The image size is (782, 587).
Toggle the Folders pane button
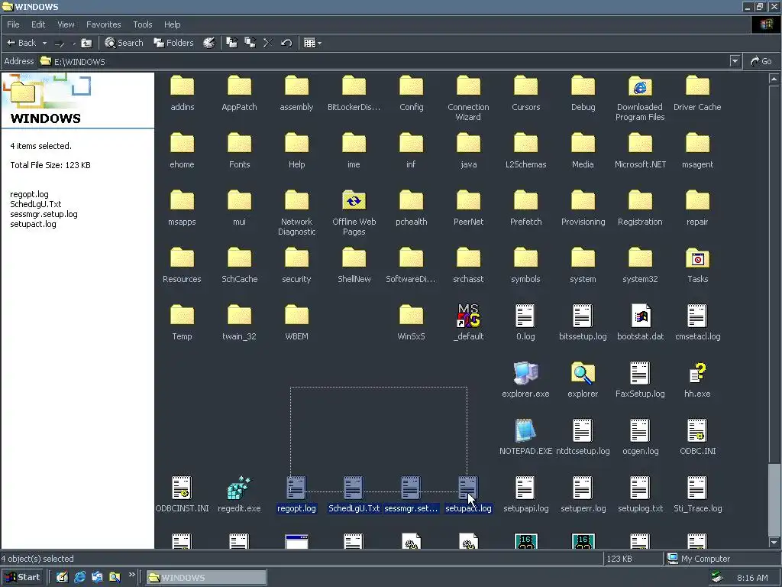pyautogui.click(x=173, y=43)
